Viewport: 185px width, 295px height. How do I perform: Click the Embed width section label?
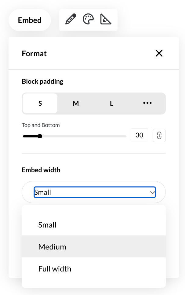pos(41,170)
